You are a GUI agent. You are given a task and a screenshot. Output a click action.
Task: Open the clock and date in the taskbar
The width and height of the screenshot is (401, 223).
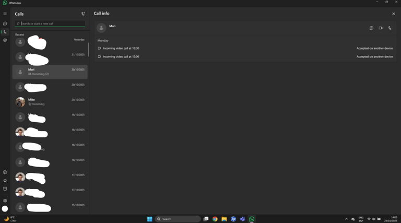pyautogui.click(x=391, y=219)
